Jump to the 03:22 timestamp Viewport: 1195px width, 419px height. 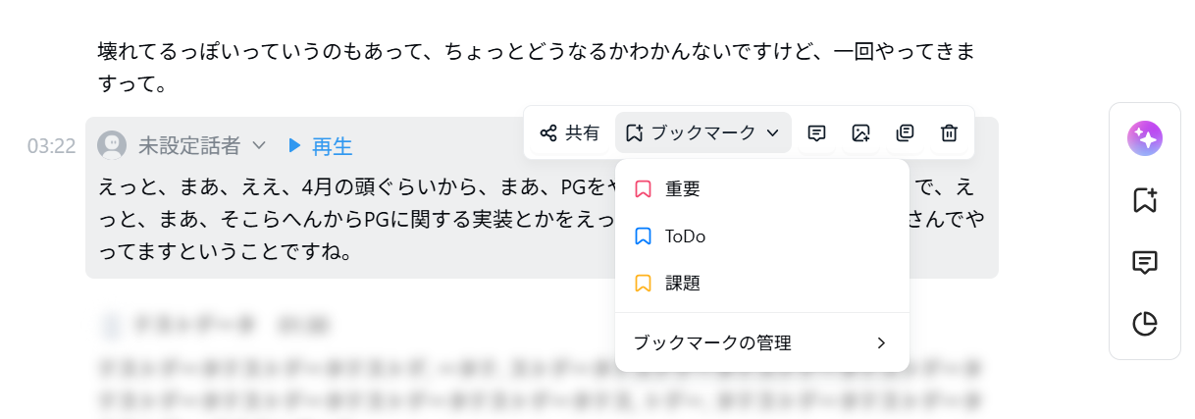pos(52,147)
